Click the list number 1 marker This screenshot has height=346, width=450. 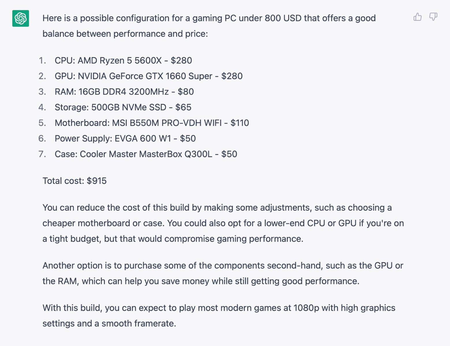[42, 61]
